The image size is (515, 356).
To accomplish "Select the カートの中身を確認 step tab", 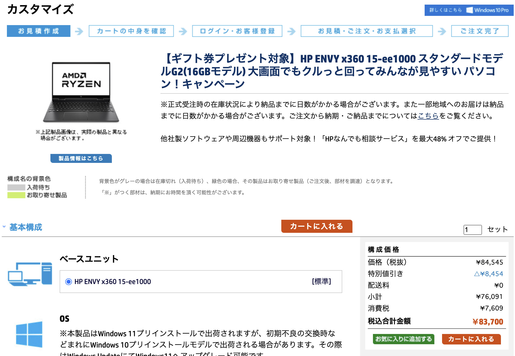I will point(131,31).
